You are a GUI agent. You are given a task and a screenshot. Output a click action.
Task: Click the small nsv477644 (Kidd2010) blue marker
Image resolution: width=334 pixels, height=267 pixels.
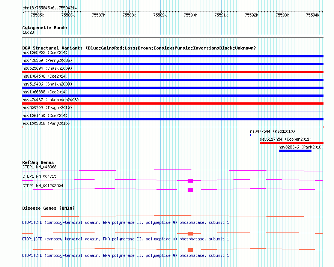point(251,135)
